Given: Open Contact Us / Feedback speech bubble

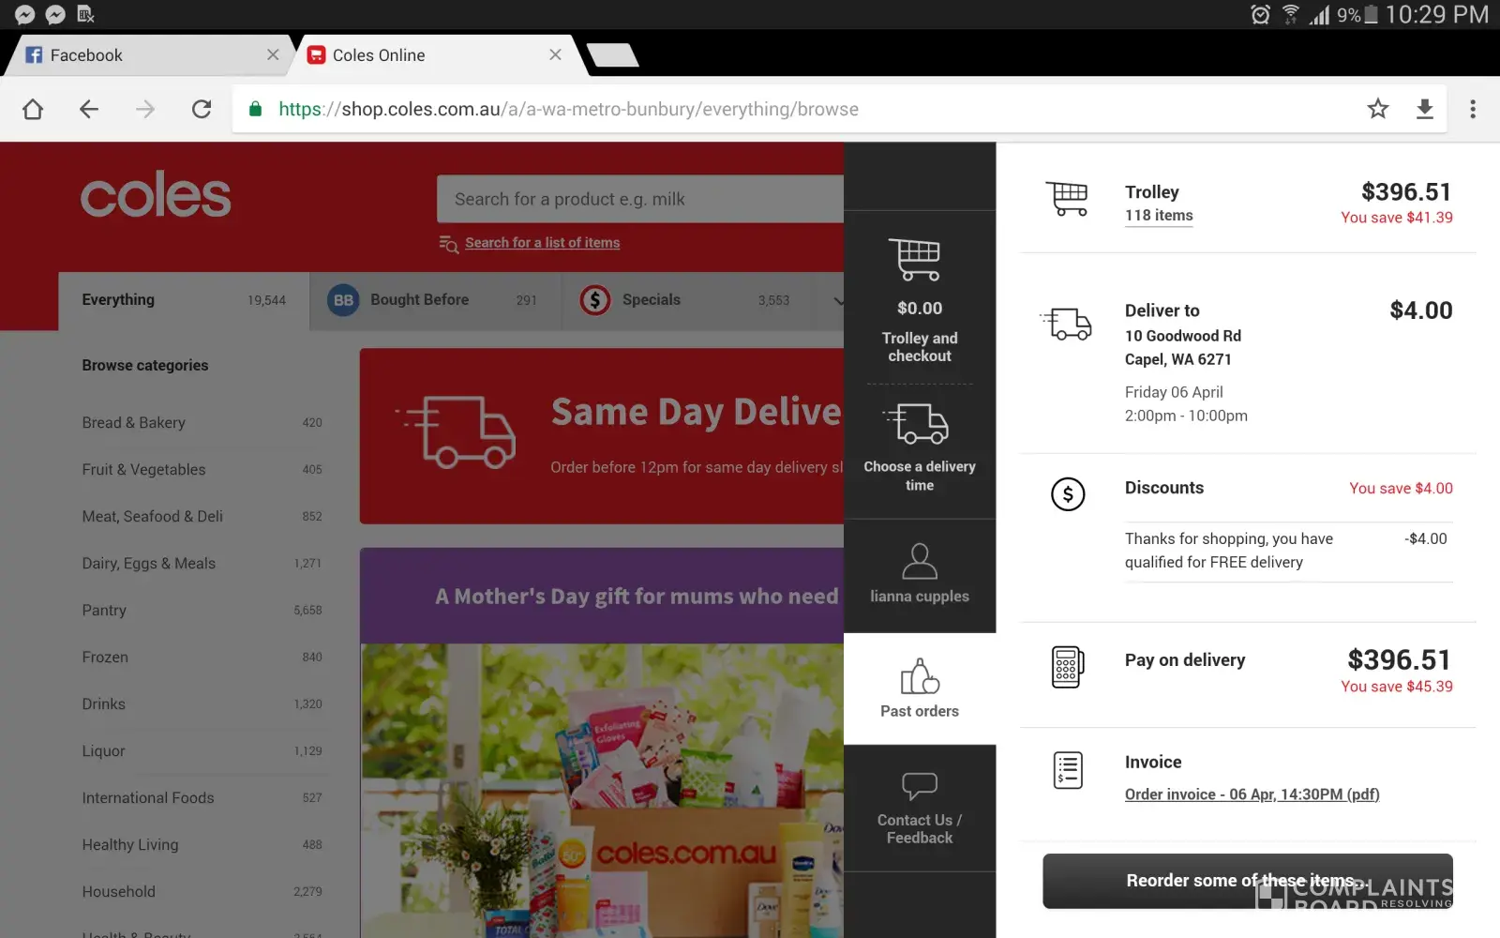Looking at the screenshot, I should coord(919,786).
